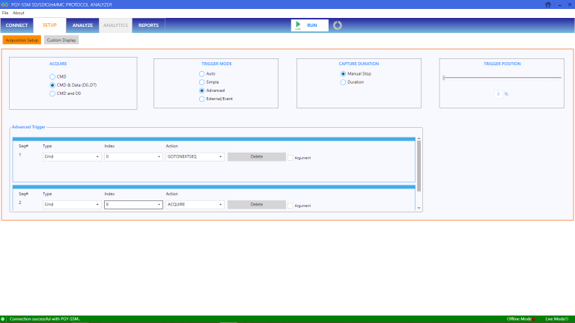Choose Simple trigger mode
The height and width of the screenshot is (323, 575).
coord(201,82)
